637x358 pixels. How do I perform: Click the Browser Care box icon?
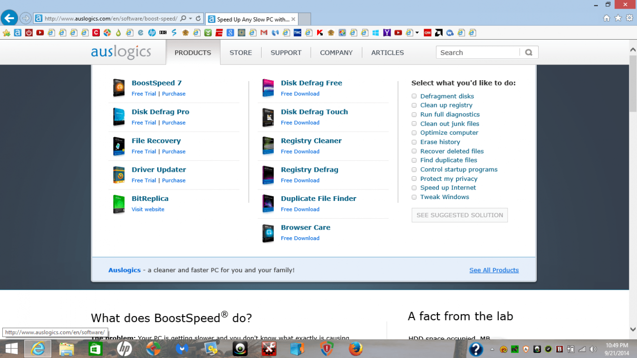point(268,233)
